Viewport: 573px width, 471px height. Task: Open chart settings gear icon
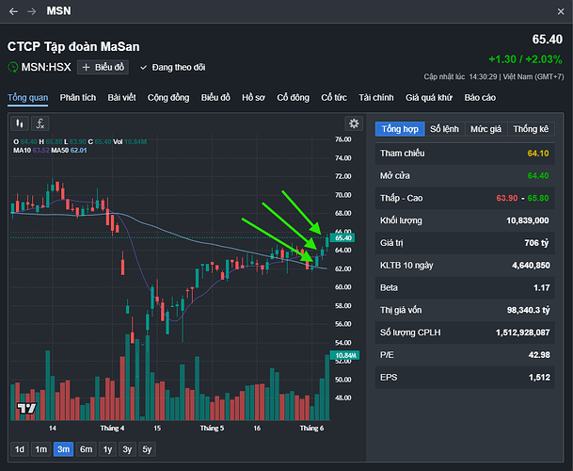pos(354,123)
